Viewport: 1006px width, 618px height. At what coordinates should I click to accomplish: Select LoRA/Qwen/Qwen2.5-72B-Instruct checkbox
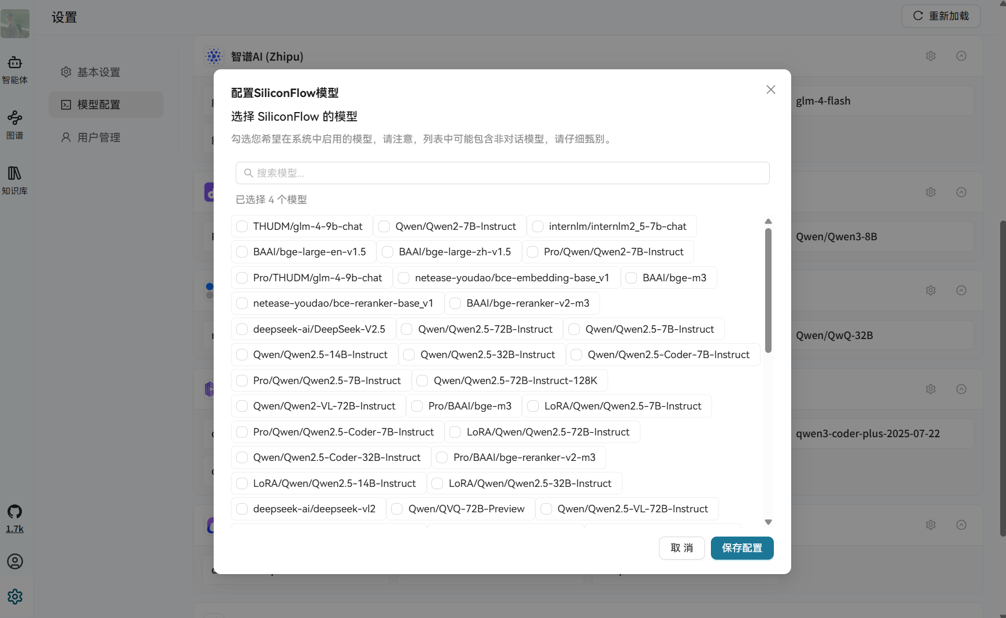[456, 432]
